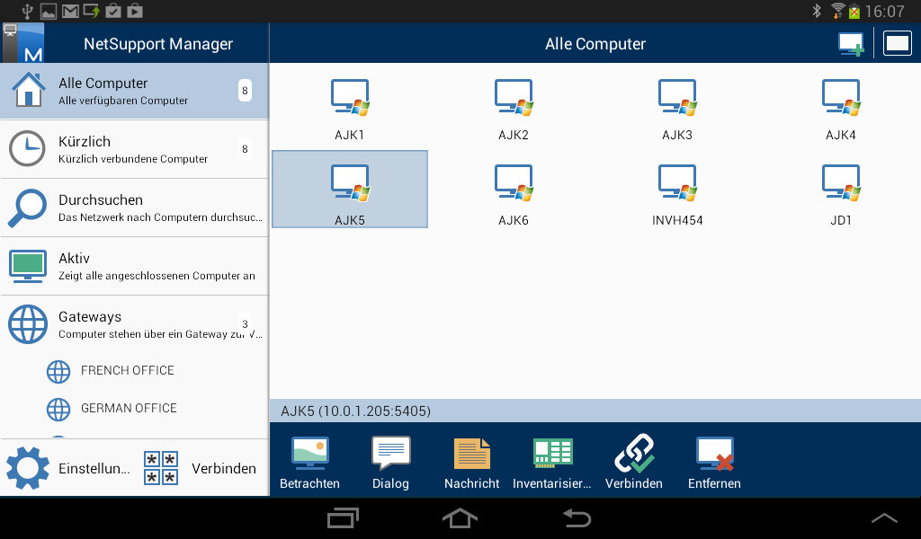Open Durchsuchen network search
The width and height of the screenshot is (921, 539).
[x=135, y=208]
